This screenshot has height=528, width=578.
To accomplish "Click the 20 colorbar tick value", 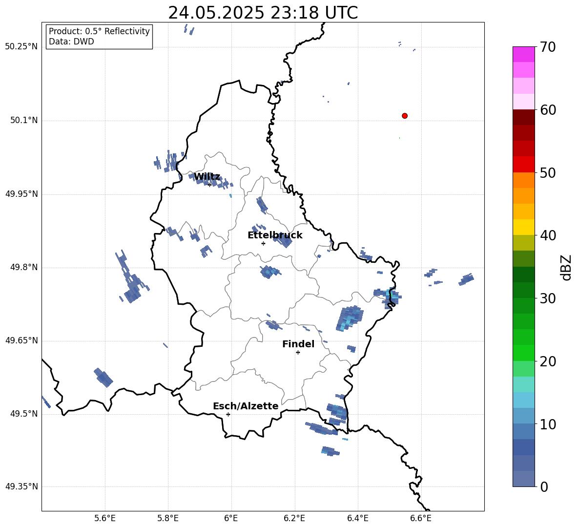I will click(548, 361).
